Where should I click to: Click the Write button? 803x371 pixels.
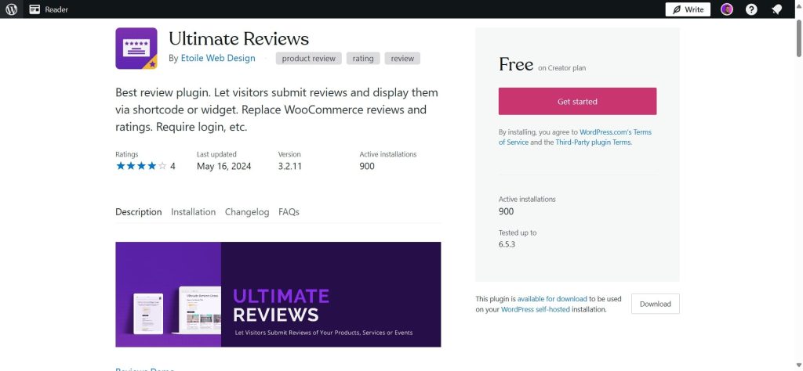tap(688, 9)
